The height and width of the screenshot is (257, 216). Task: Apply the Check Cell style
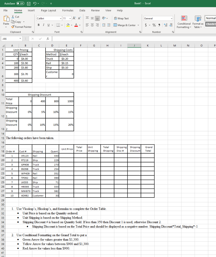pos(211,24)
